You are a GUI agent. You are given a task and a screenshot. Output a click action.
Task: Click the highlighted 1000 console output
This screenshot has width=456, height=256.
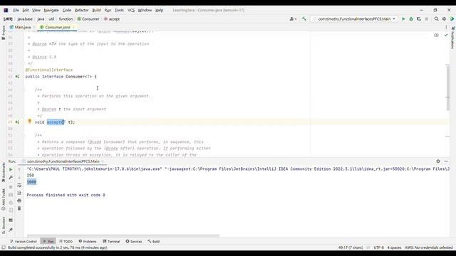point(31,182)
